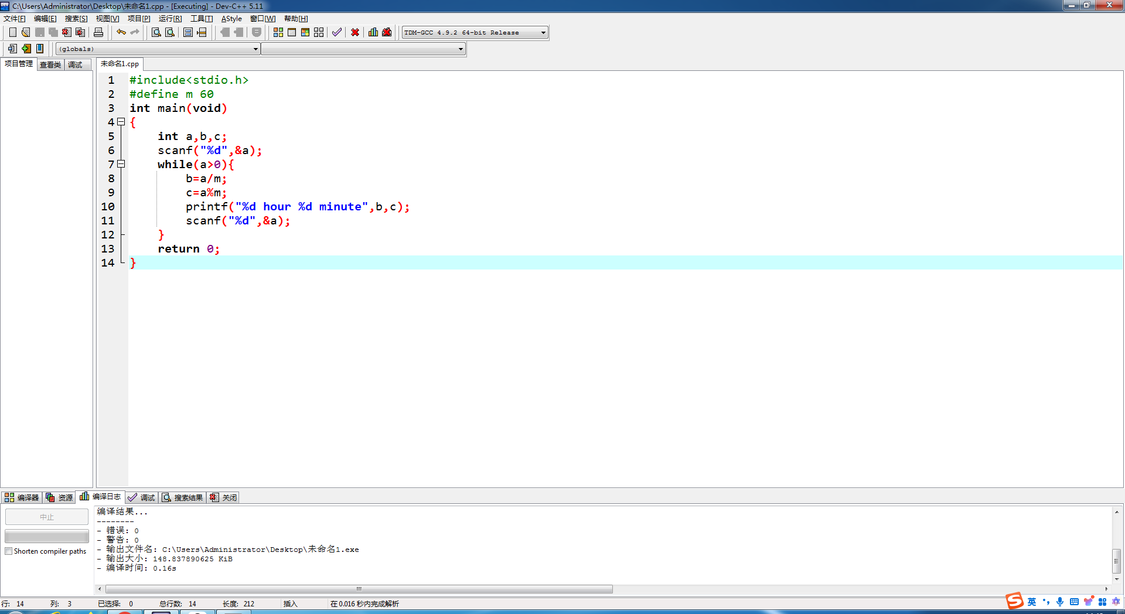Click the compile log vertical scrollbar thumb
Viewport: 1125px width, 614px height.
click(x=1117, y=561)
